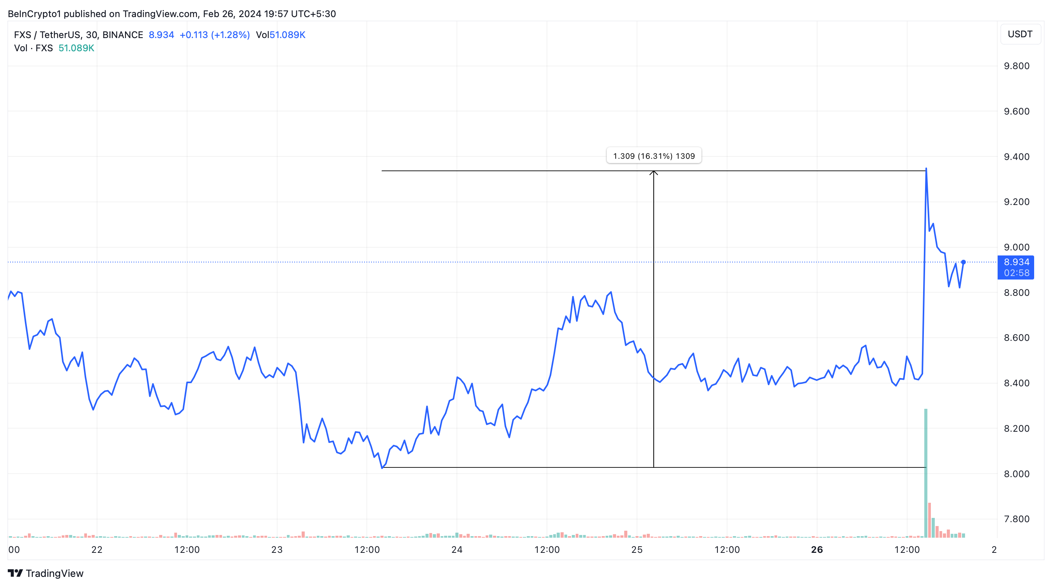The image size is (1052, 587).
Task: Click the measurement arrow head tip
Action: [653, 172]
